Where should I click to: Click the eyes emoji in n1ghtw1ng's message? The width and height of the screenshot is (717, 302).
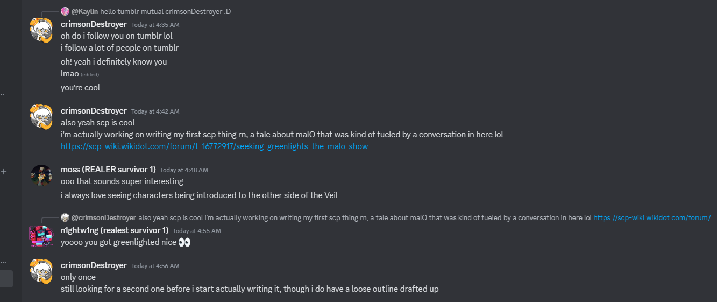point(184,242)
